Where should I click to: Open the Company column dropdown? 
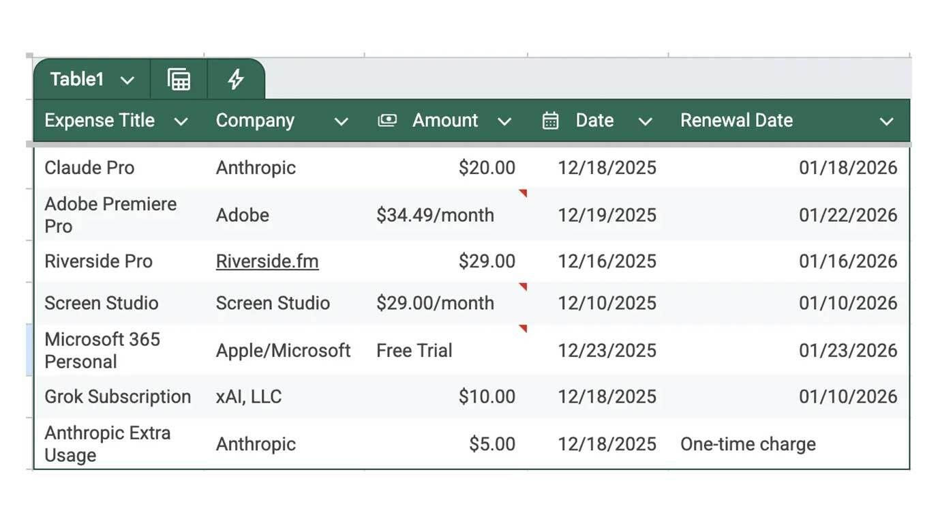pyautogui.click(x=342, y=120)
